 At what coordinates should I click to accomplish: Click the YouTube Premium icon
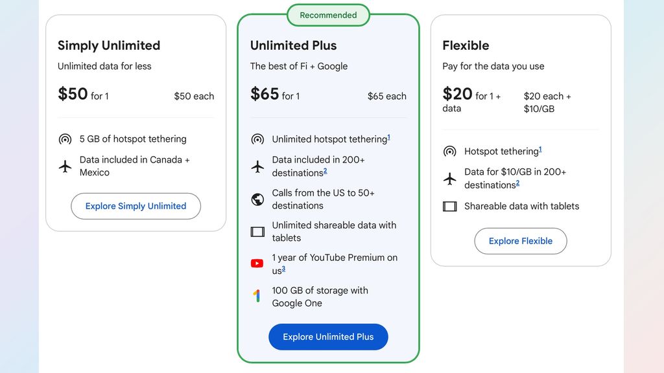pos(257,264)
